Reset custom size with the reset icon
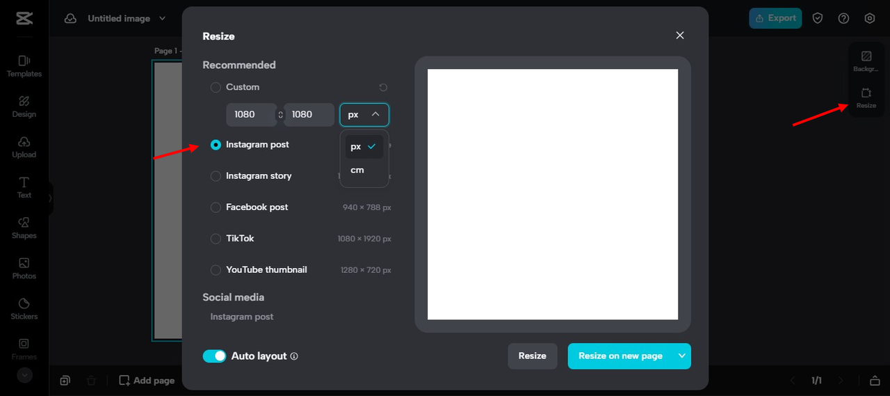The image size is (890, 396). [x=383, y=87]
